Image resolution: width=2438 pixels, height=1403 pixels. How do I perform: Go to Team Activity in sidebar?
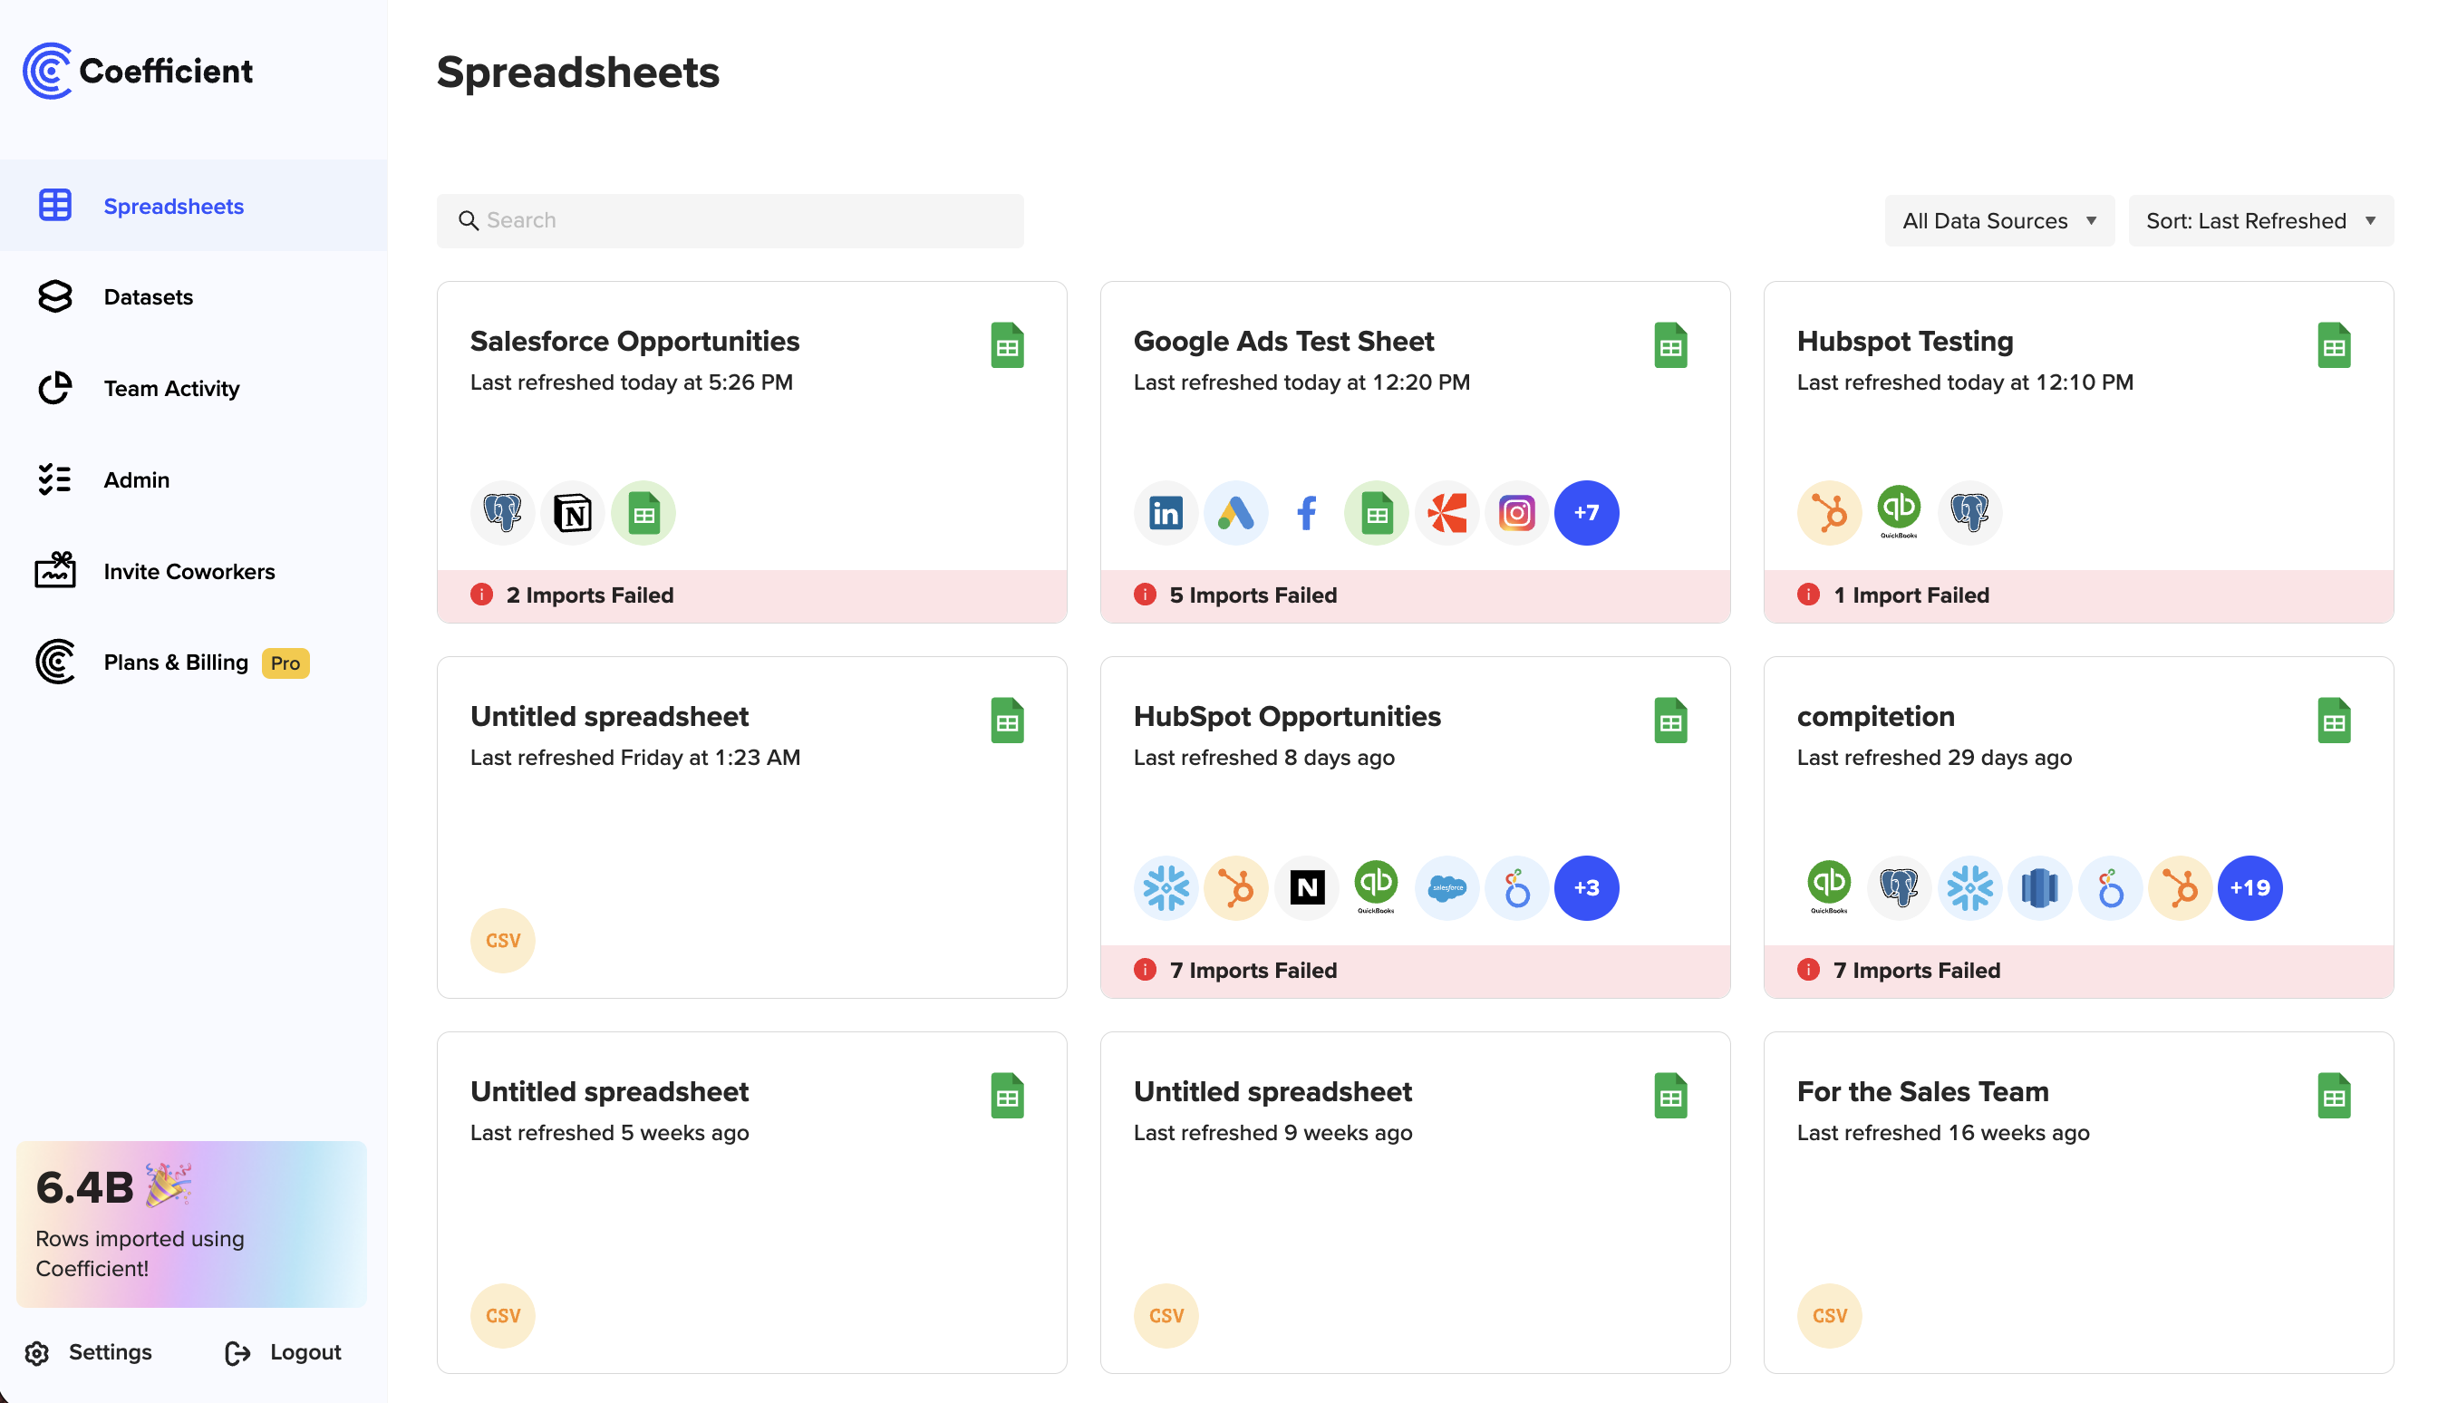point(171,388)
